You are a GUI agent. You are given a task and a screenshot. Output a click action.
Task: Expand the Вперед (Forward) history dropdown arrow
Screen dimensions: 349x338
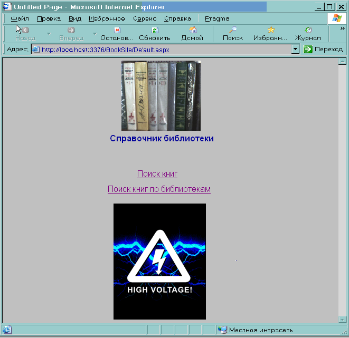95,34
